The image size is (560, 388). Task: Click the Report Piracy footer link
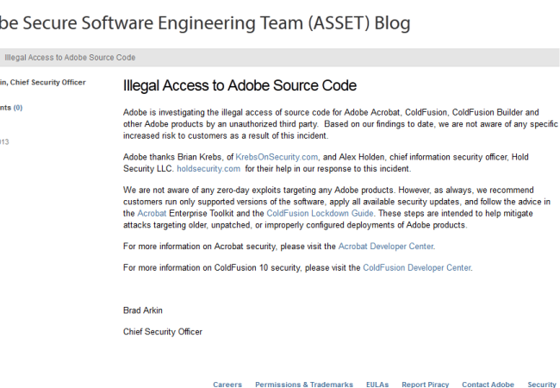425,384
